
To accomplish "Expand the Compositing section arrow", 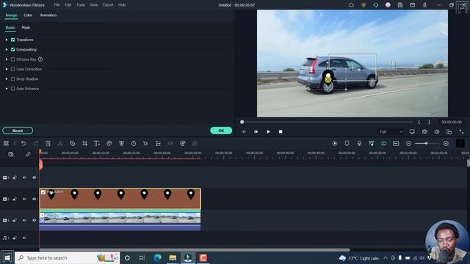I will click(x=7, y=49).
